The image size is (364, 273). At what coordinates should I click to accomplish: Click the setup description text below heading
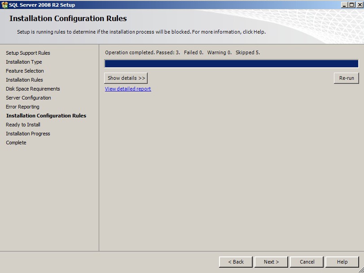(x=141, y=32)
